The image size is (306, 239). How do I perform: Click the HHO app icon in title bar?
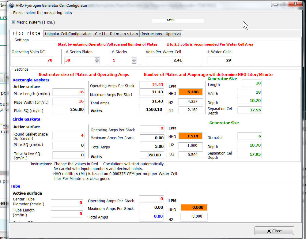coord(12,6)
